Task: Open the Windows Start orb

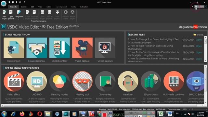Action: tap(4, 114)
